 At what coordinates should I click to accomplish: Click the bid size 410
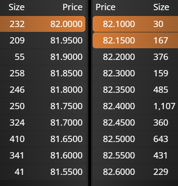pyautogui.click(x=17, y=139)
